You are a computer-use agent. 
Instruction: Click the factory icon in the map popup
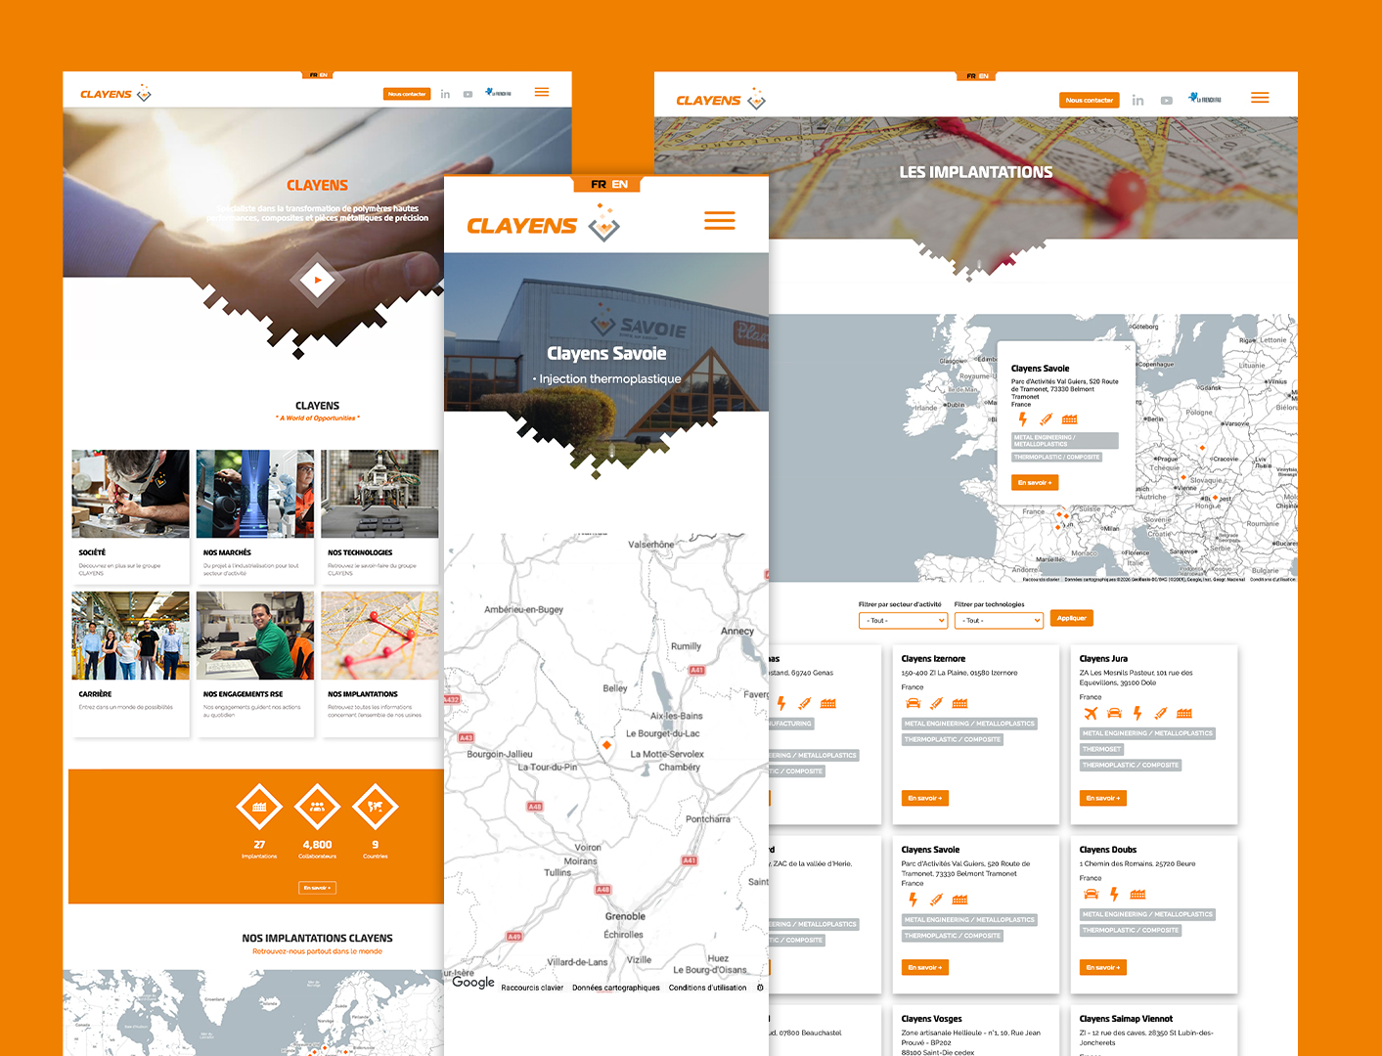(x=1069, y=418)
